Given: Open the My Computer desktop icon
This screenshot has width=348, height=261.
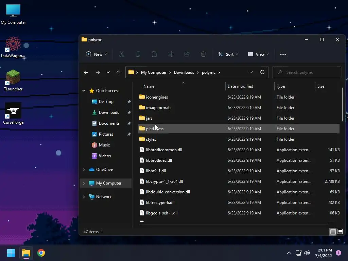Looking at the screenshot, I should tap(13, 14).
